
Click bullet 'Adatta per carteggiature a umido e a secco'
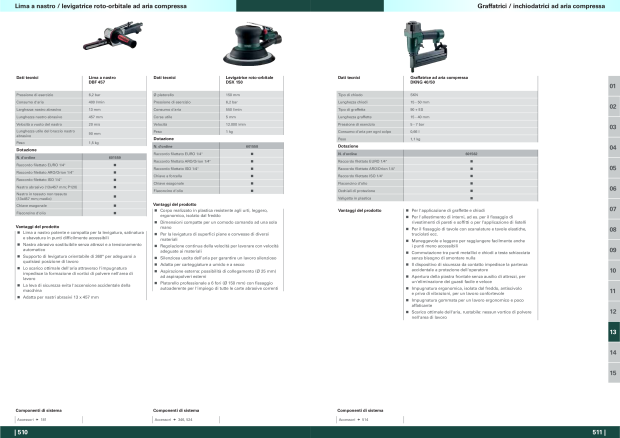coord(202,264)
